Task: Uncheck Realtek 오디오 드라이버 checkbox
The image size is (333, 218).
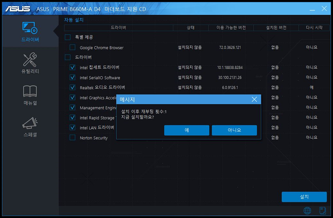Action: click(72, 87)
